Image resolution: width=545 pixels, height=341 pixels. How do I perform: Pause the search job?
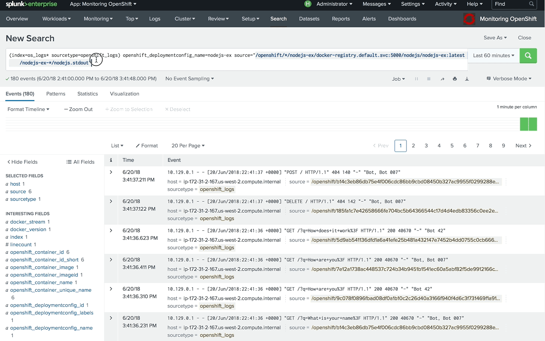pos(416,79)
